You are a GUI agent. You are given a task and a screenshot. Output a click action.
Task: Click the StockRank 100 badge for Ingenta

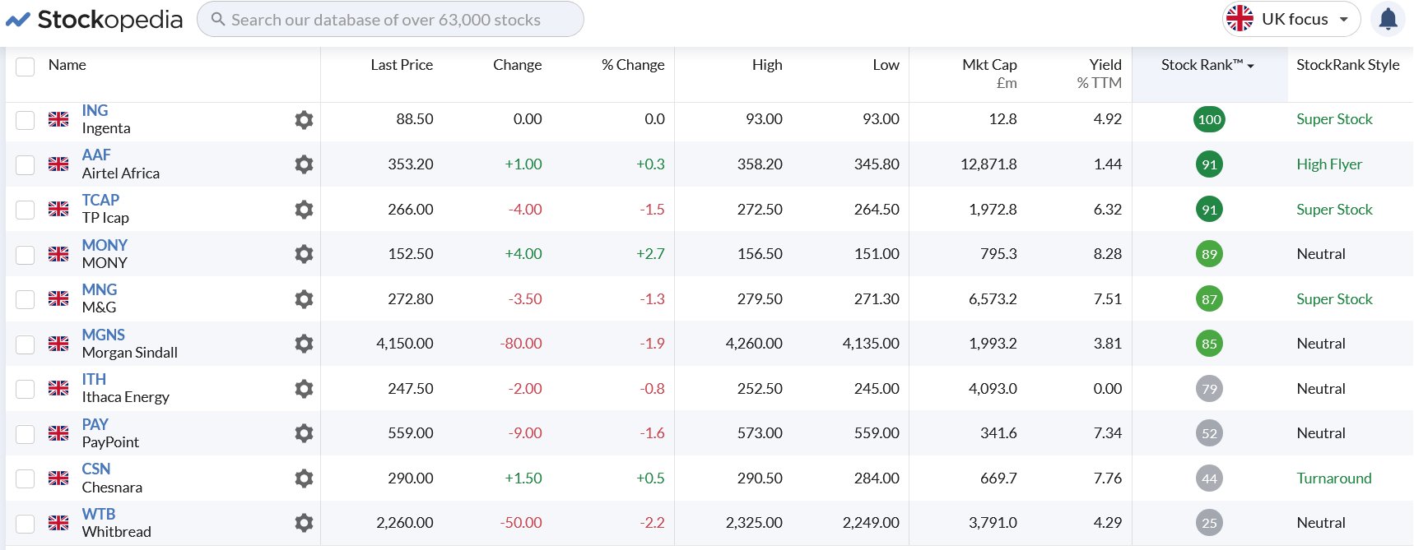coord(1208,120)
